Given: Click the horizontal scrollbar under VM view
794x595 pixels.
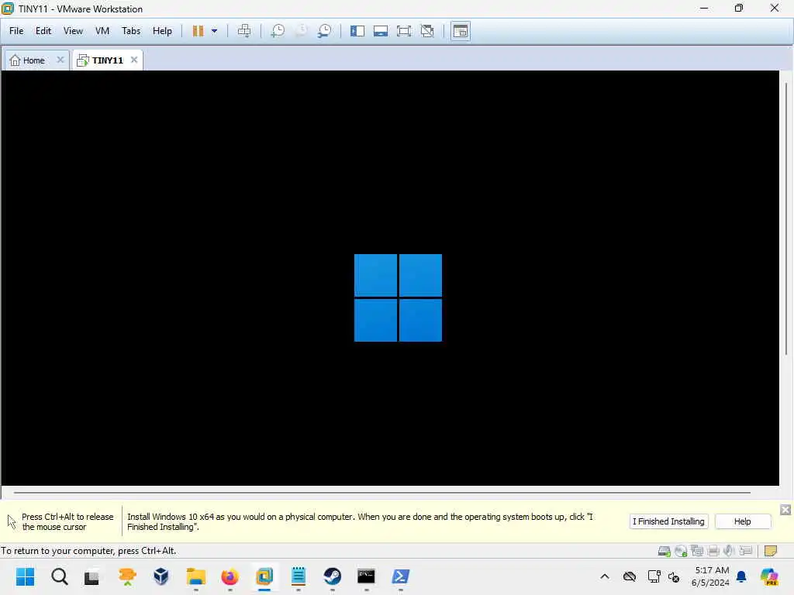Looking at the screenshot, I should tap(381, 492).
